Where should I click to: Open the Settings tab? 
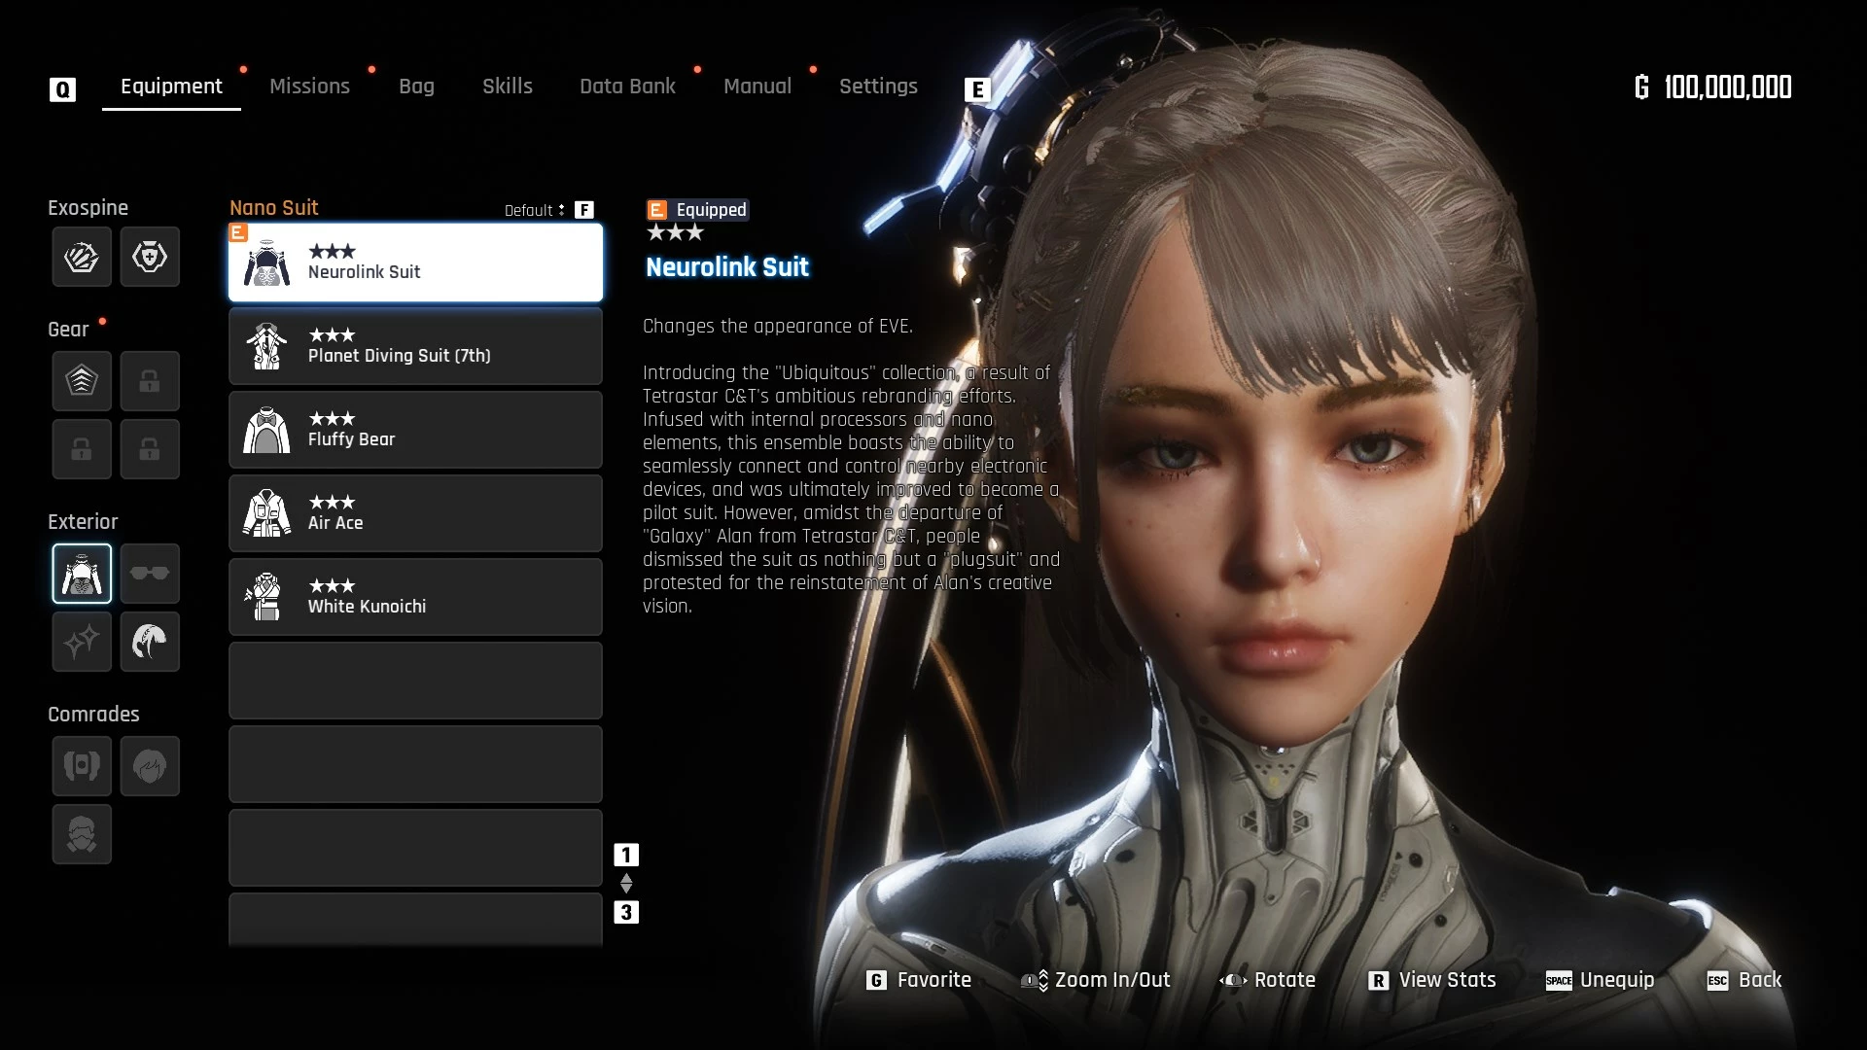point(878,87)
